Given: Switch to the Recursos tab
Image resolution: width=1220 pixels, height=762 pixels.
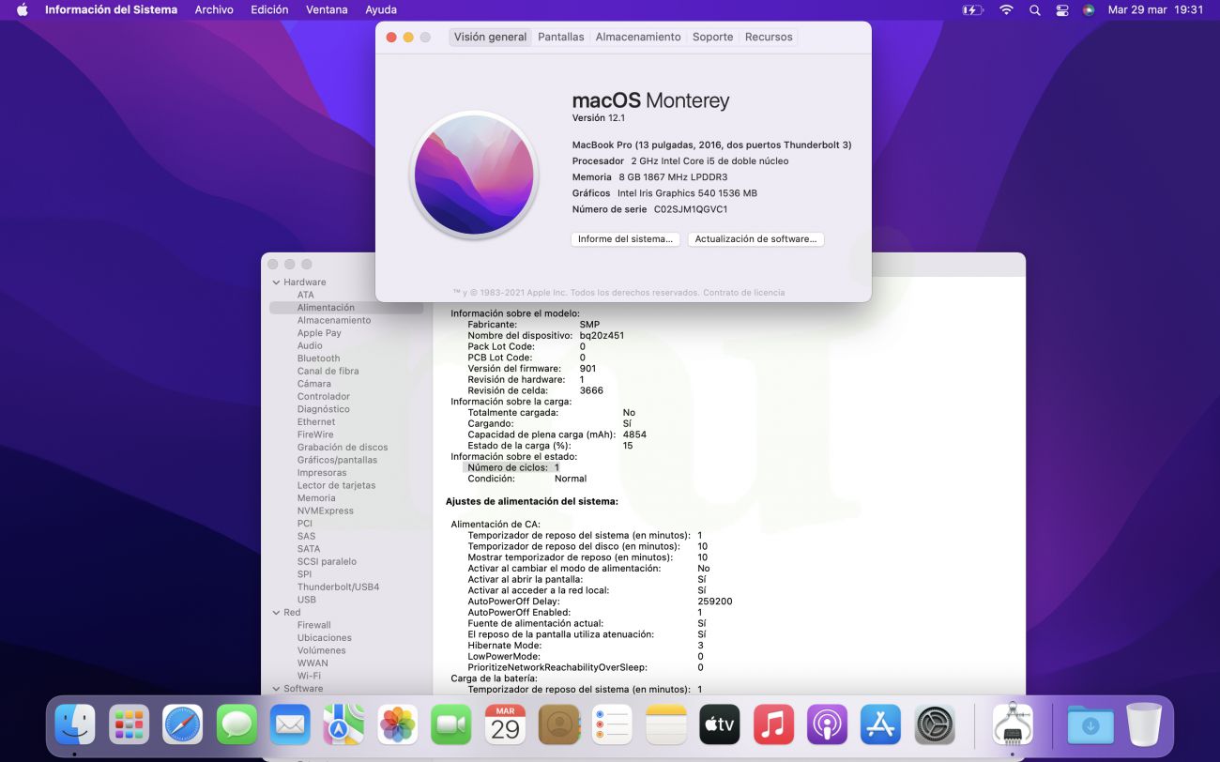Looking at the screenshot, I should pyautogui.click(x=769, y=37).
